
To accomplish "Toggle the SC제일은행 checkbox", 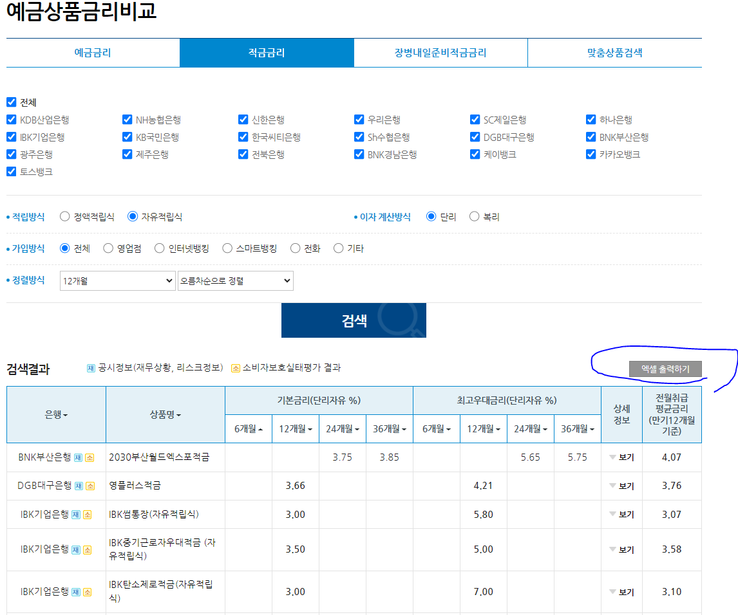I will (x=475, y=120).
